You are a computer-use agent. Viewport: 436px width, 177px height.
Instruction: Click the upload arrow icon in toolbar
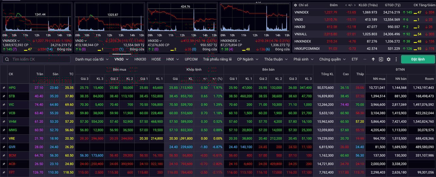[x=373, y=59]
